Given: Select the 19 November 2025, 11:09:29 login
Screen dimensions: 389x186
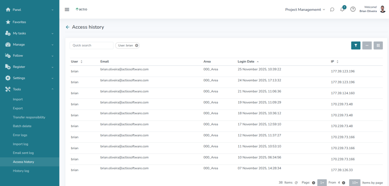Looking at the screenshot, I should click(259, 102).
